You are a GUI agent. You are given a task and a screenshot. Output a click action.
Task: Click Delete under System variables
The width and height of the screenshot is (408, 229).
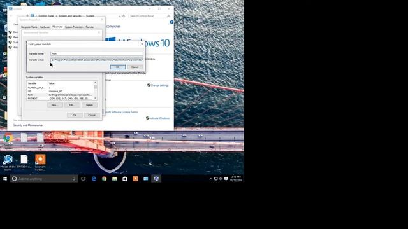pos(89,105)
